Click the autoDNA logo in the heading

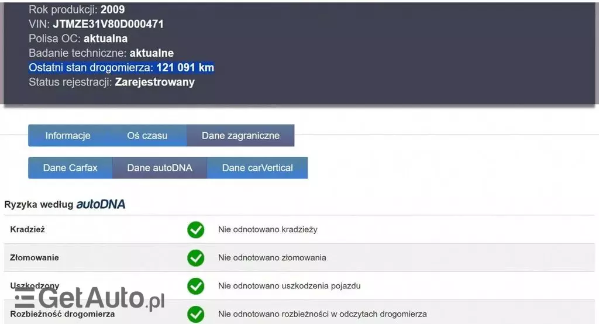[101, 205]
